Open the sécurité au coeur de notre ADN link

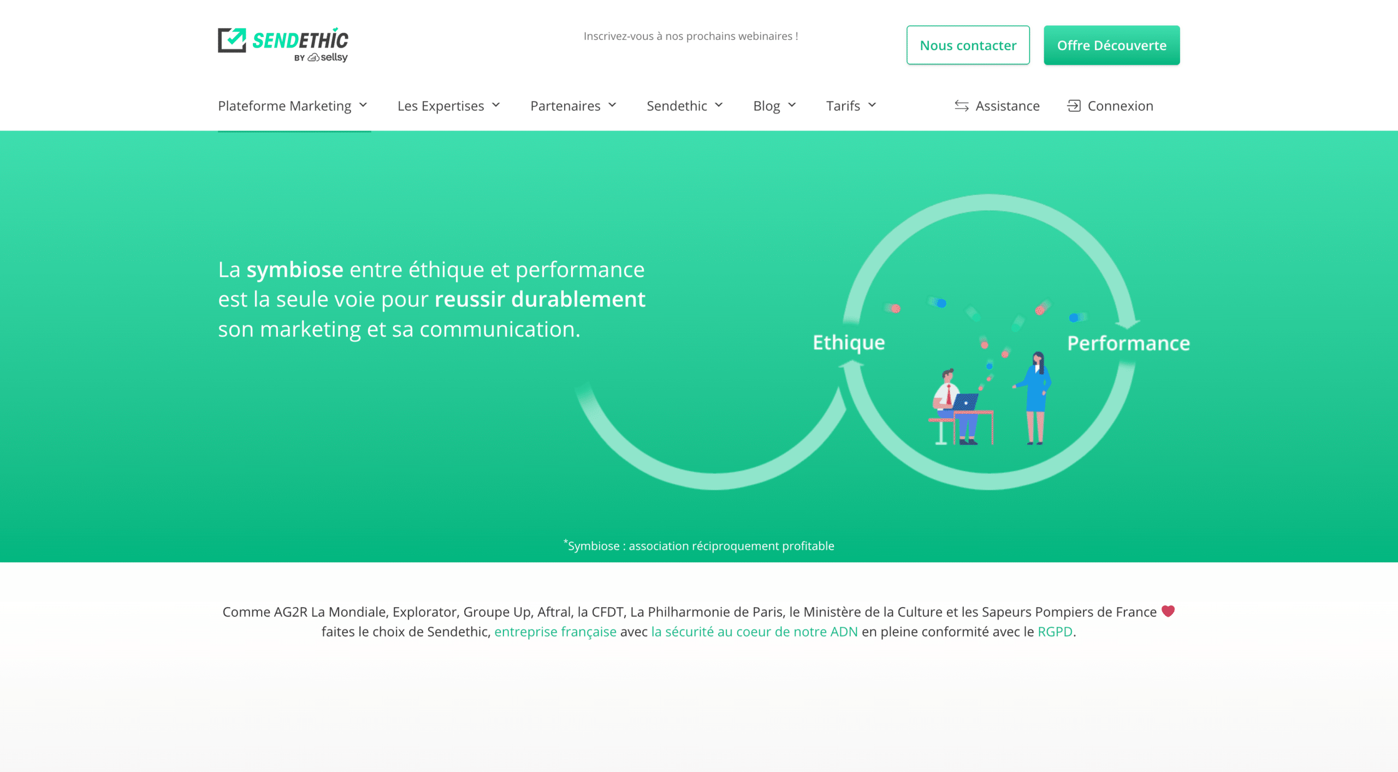click(x=754, y=632)
